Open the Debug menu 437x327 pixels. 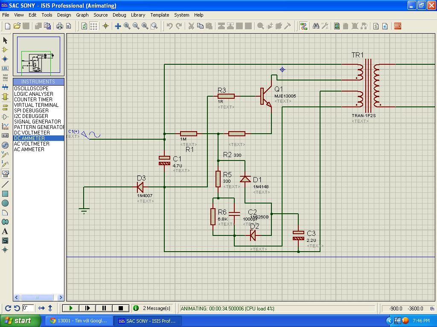point(119,15)
